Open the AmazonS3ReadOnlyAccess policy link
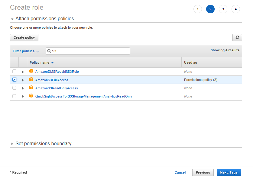253x176 pixels. click(57, 88)
